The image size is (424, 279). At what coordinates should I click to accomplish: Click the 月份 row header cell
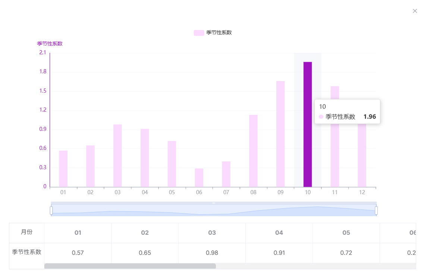pyautogui.click(x=26, y=232)
